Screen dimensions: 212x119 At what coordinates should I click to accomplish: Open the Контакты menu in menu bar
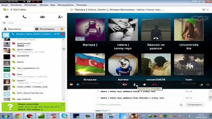(16, 5)
